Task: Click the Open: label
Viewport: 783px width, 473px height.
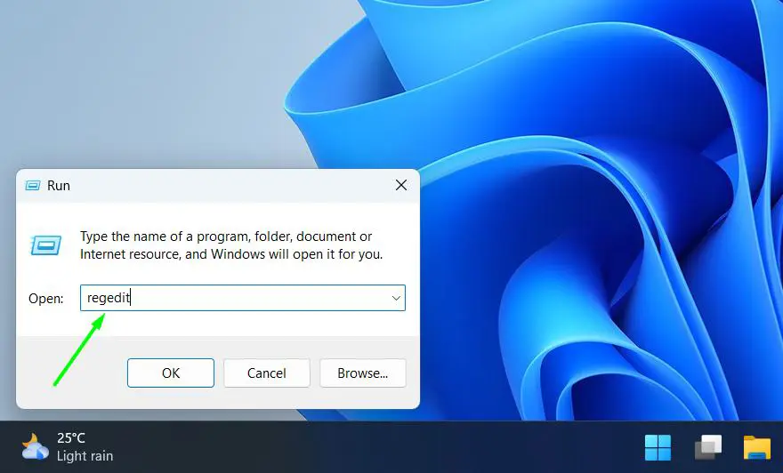Action: [46, 299]
